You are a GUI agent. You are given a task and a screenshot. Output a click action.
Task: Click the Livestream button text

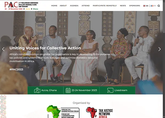[x=121, y=90]
